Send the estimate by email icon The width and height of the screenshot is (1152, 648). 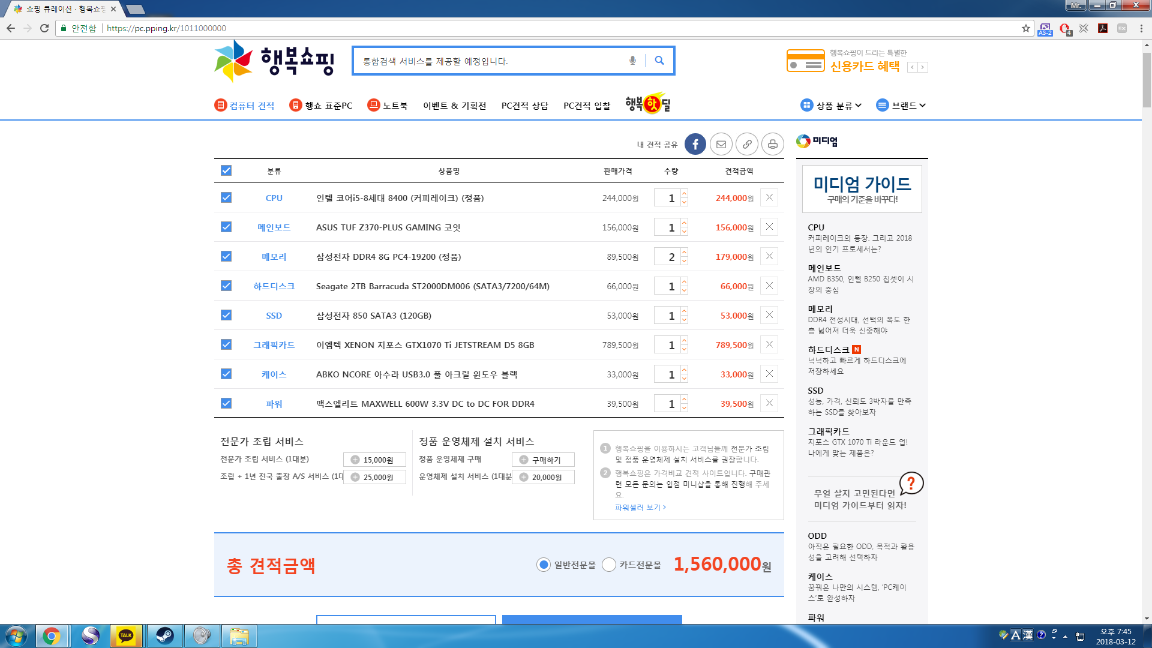click(x=721, y=144)
